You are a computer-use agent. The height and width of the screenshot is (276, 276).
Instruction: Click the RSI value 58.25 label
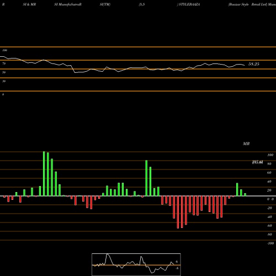click(254, 64)
